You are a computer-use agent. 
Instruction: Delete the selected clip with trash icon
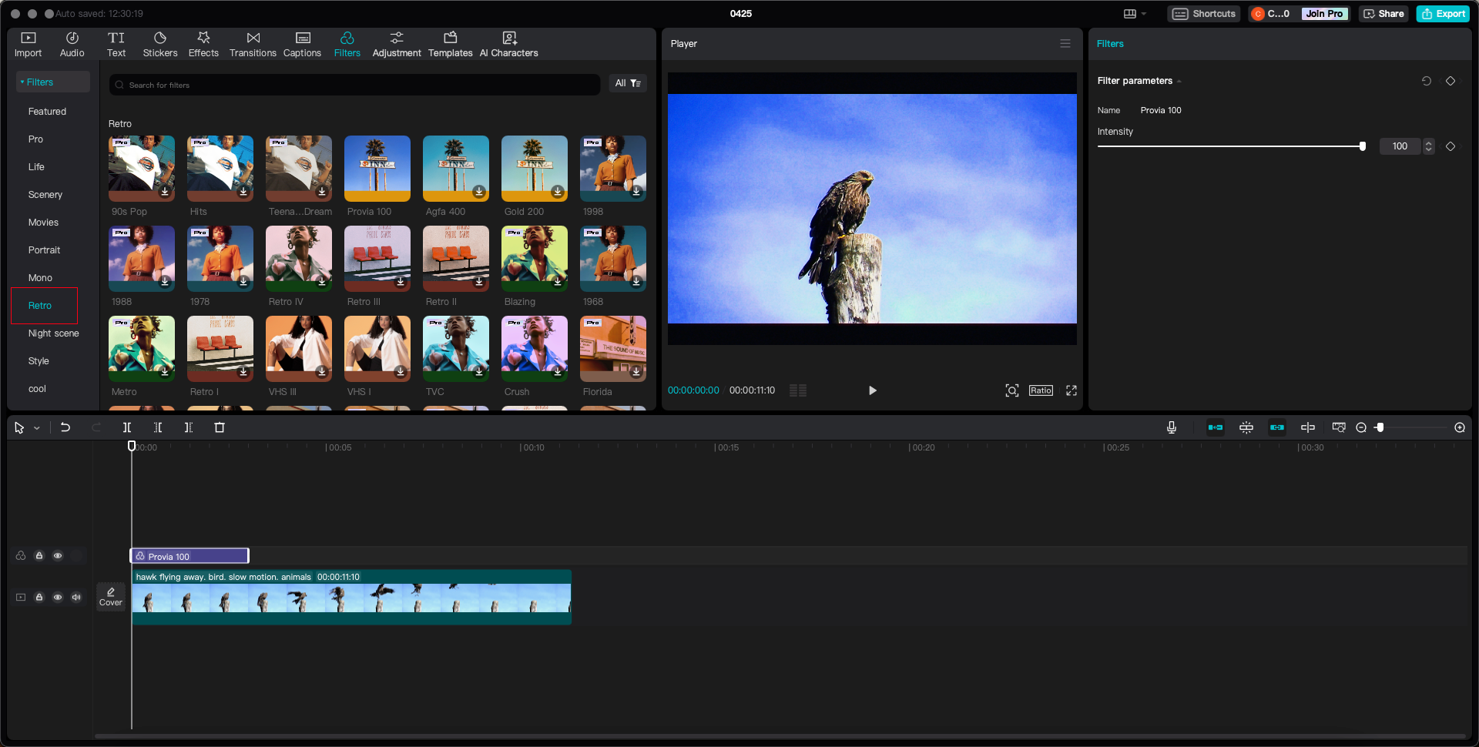(x=220, y=427)
